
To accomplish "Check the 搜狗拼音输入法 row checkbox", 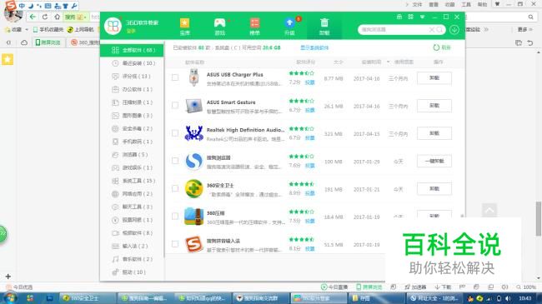I will (x=175, y=244).
